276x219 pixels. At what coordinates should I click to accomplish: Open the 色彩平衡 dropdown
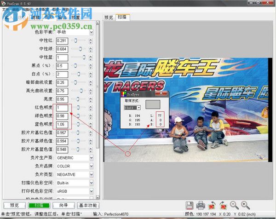pyautogui.click(x=92, y=32)
